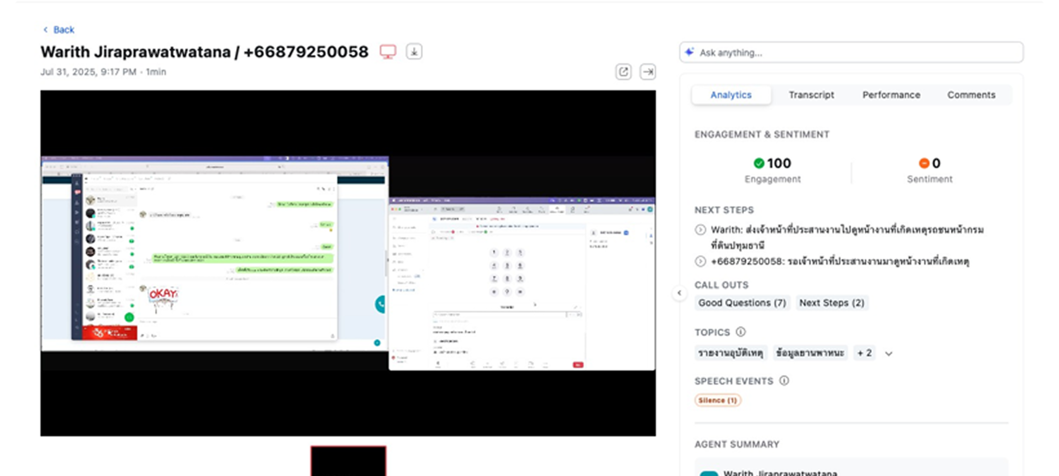Viewport: 1059px width, 476px height.
Task: Expand the topics list chevron
Action: coord(889,354)
